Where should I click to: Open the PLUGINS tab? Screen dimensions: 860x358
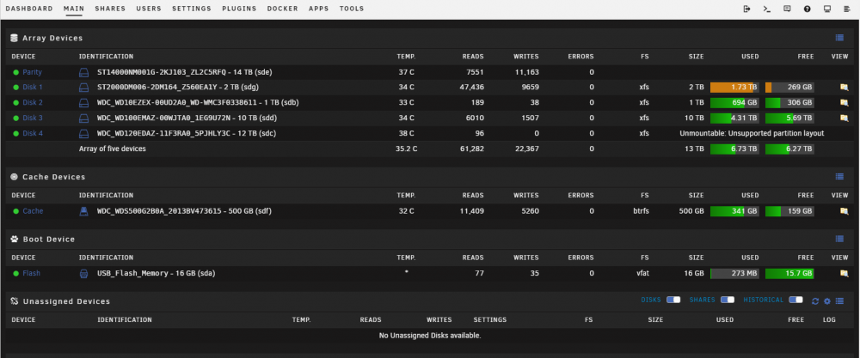click(x=239, y=9)
